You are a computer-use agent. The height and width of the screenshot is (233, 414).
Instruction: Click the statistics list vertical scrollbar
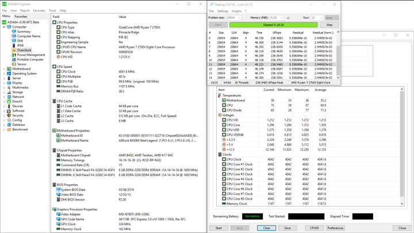[402, 146]
